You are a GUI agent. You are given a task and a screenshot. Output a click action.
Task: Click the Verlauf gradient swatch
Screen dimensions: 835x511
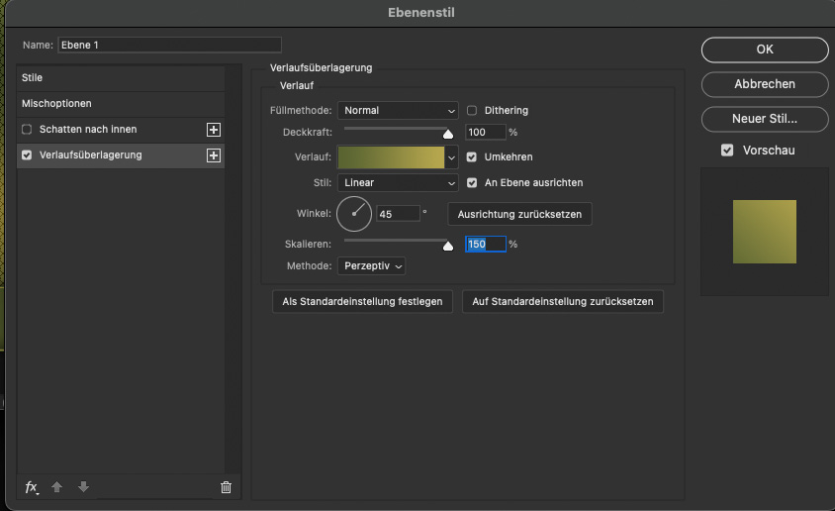click(x=392, y=157)
